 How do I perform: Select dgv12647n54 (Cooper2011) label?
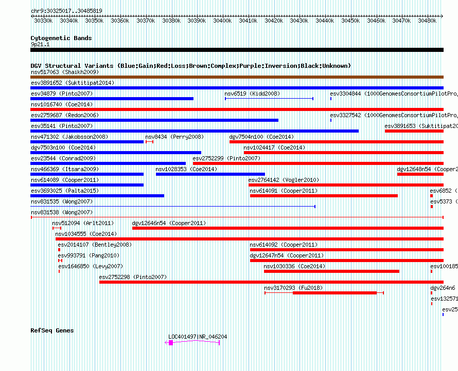click(287, 255)
